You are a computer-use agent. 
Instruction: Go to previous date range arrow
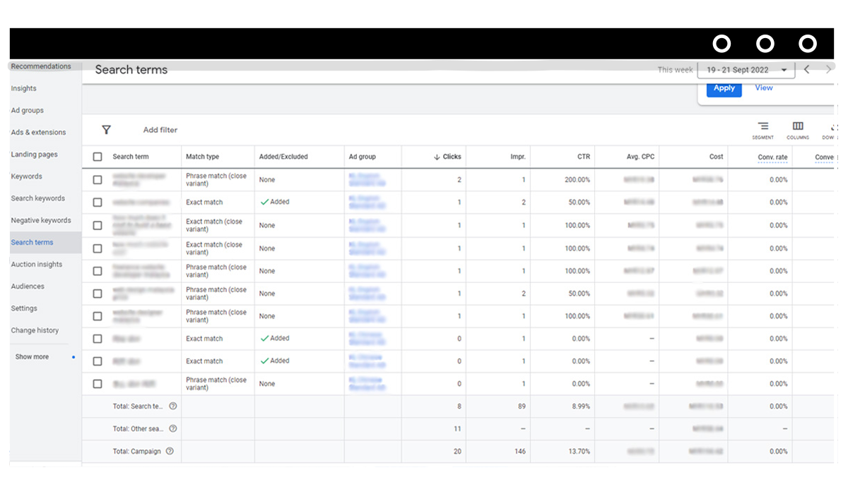(x=807, y=69)
